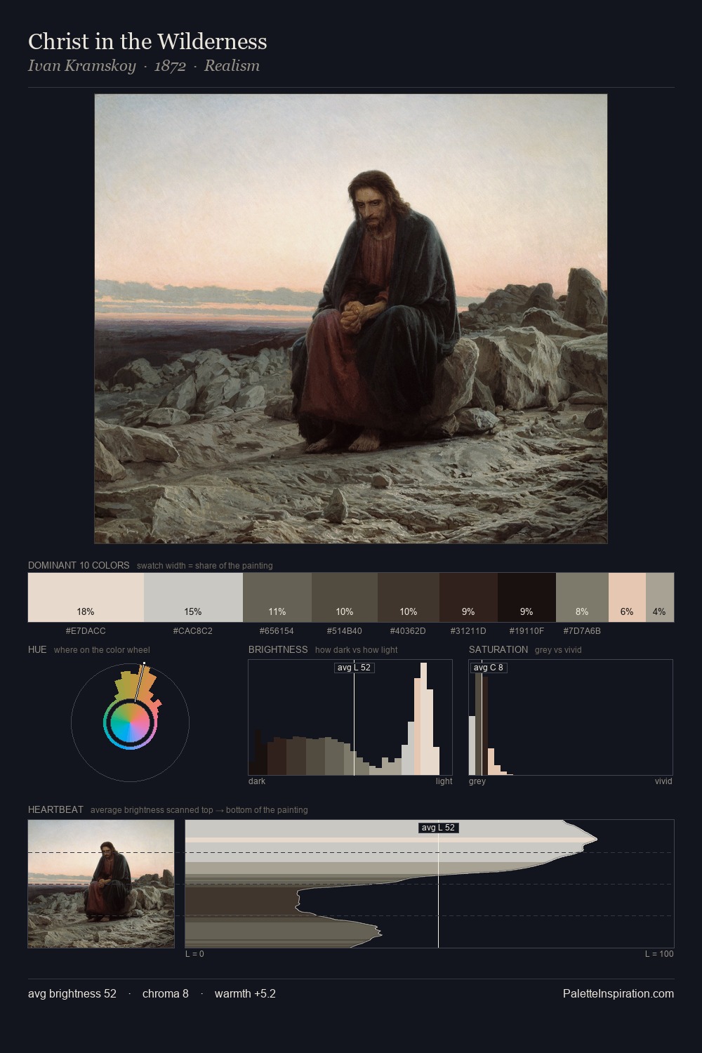Click the HUE section heading

tap(37, 649)
